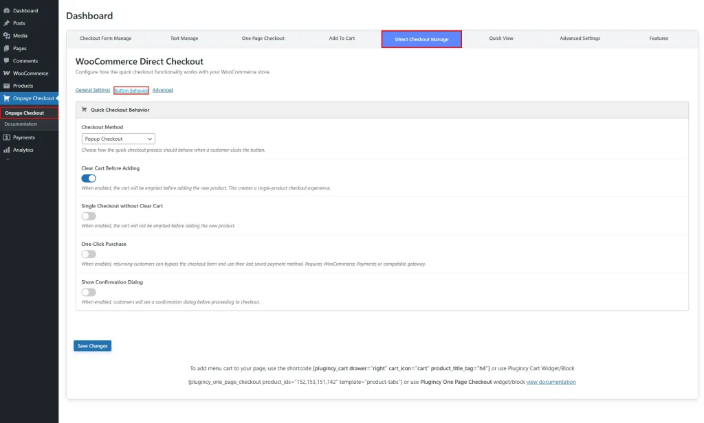Switch to One Page Checkout tab
Viewport: 704px width, 423px height.
pos(263,38)
